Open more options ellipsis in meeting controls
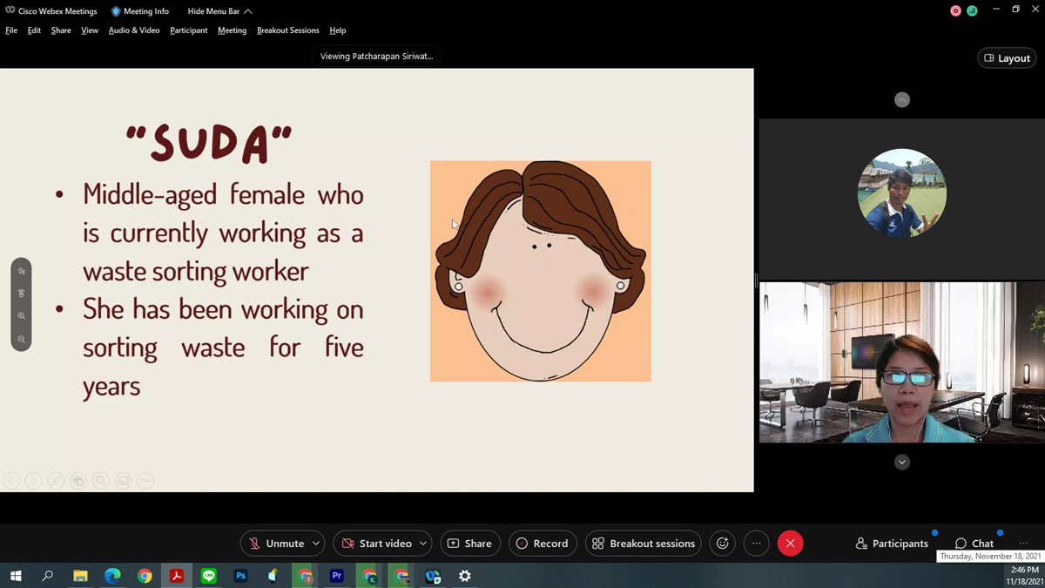The height and width of the screenshot is (588, 1045). pyautogui.click(x=756, y=544)
